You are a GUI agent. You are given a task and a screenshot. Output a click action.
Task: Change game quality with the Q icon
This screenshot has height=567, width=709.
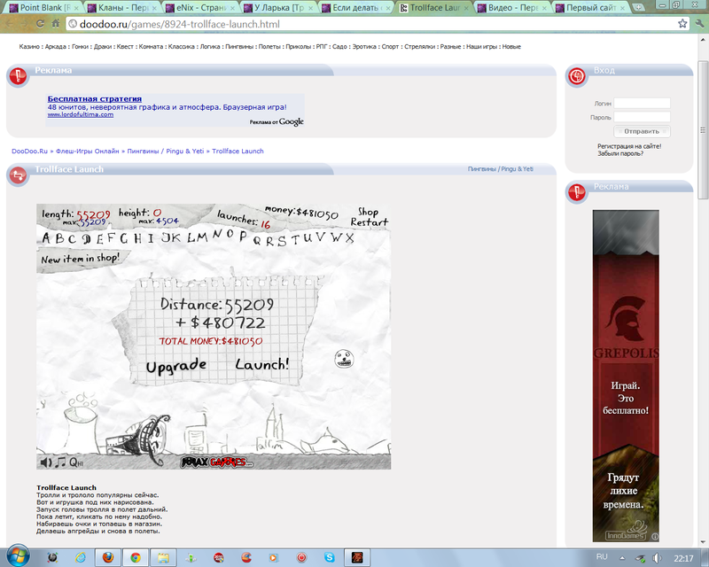[76, 462]
